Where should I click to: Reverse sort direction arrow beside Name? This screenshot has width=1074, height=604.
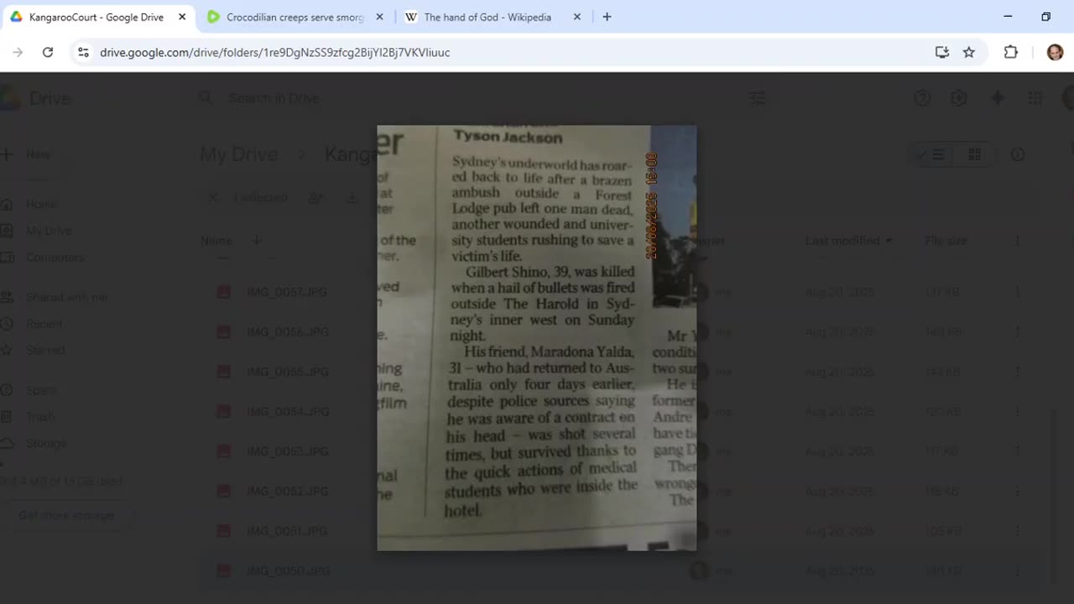tap(257, 241)
